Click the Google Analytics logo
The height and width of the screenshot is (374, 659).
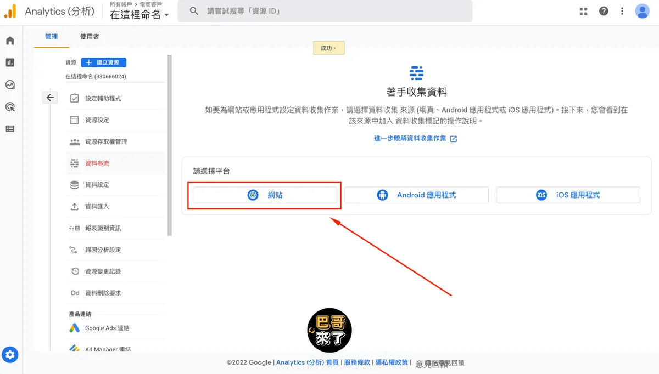coord(10,11)
